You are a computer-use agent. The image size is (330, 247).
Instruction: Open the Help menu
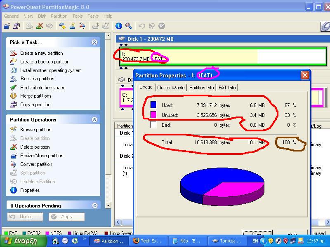pos(108,16)
